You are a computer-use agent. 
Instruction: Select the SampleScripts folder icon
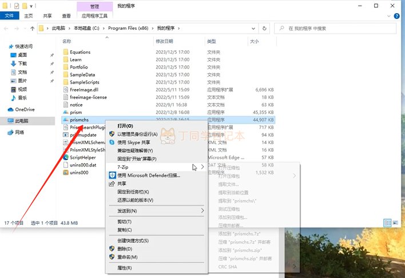click(x=66, y=82)
